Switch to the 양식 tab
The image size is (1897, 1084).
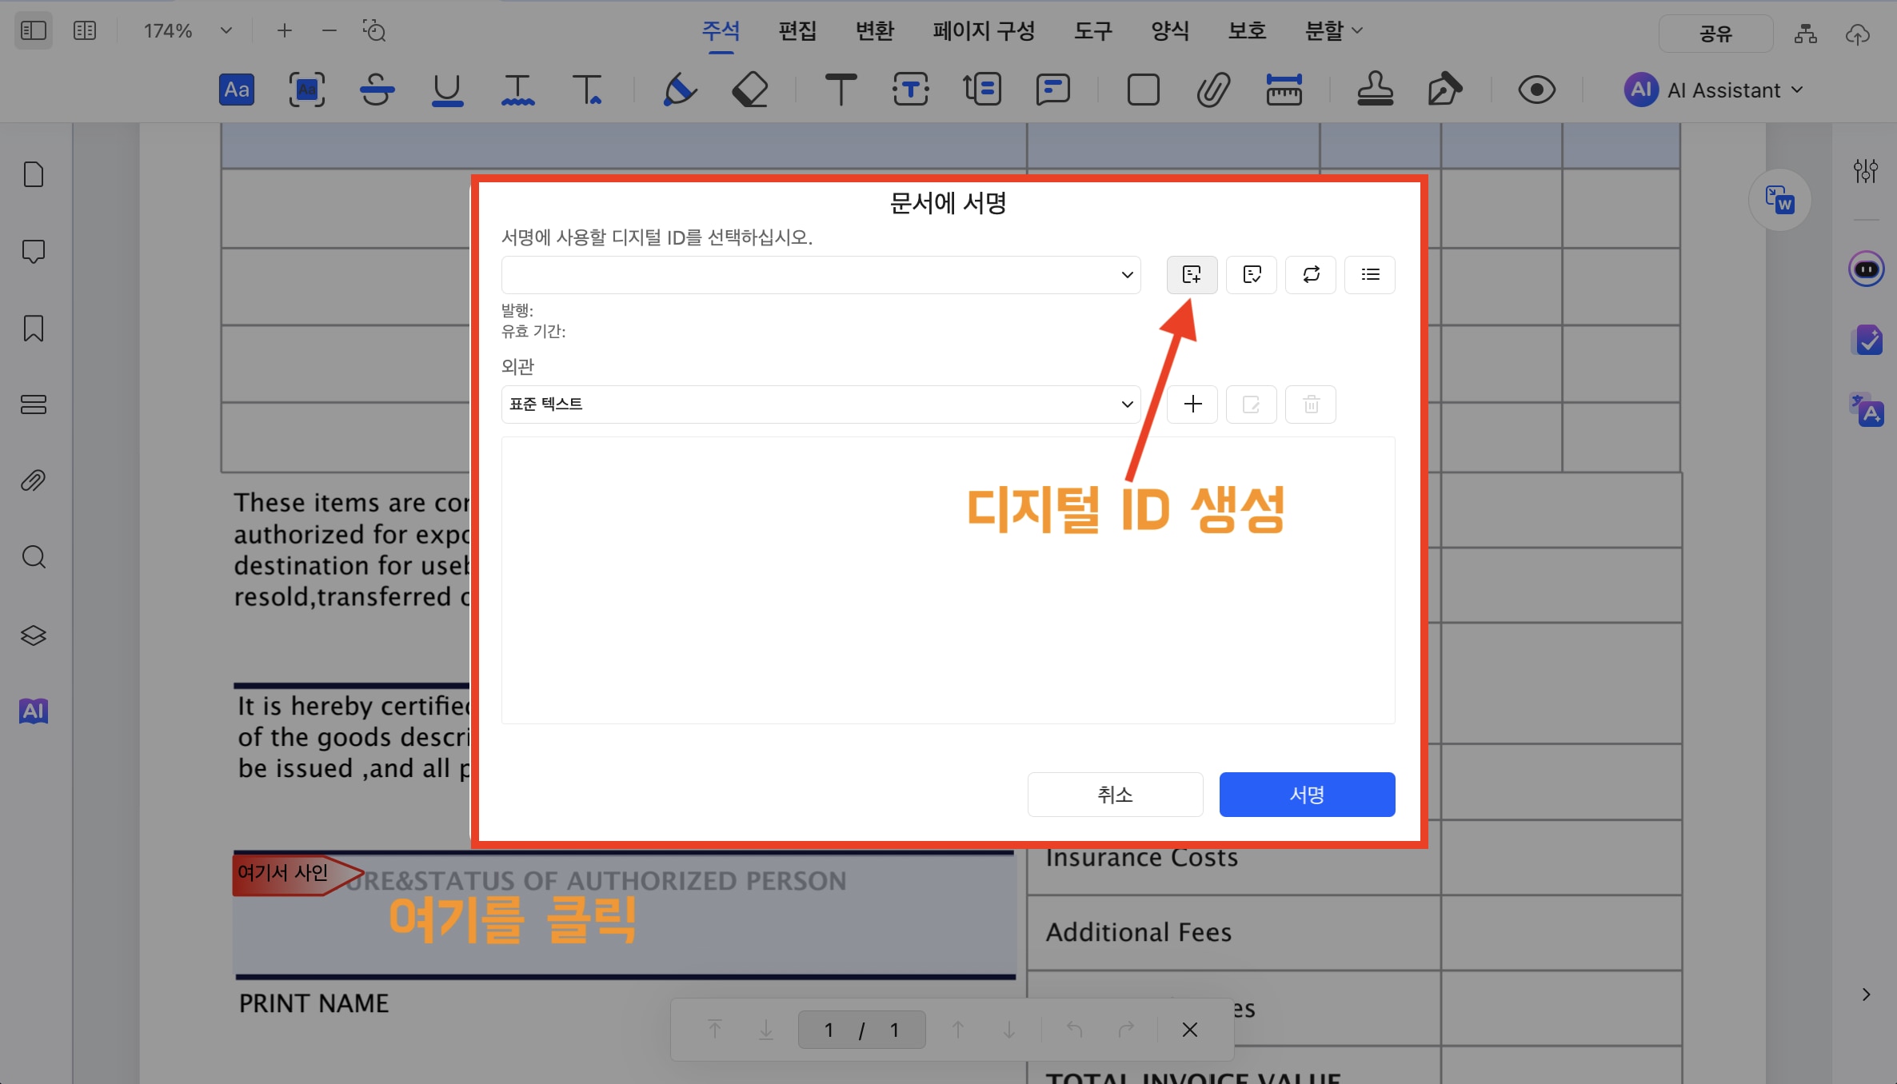[1170, 31]
